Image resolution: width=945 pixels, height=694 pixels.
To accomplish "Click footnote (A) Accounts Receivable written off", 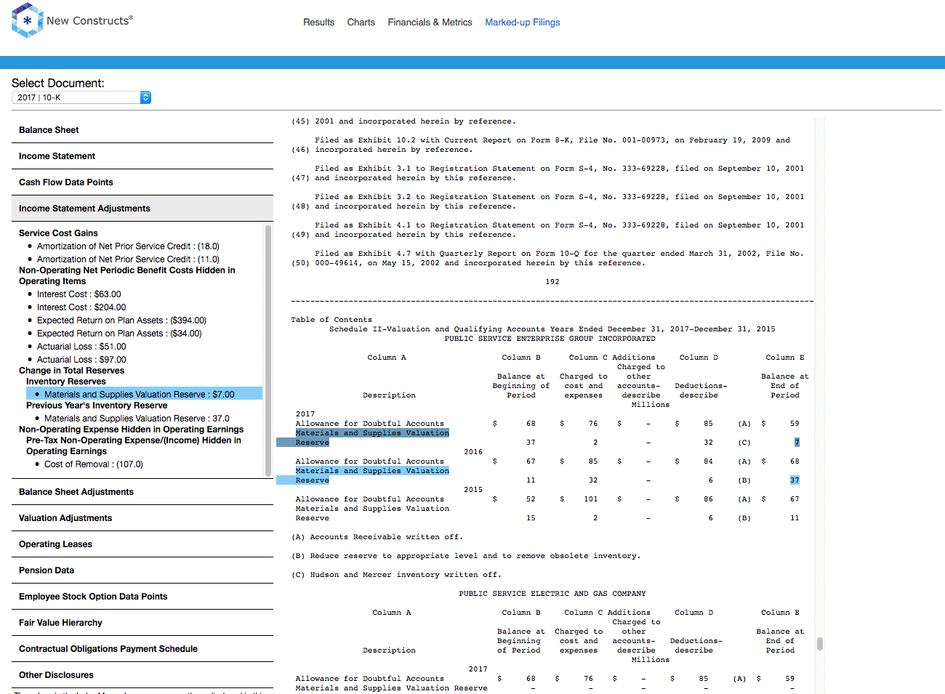I will coord(377,537).
